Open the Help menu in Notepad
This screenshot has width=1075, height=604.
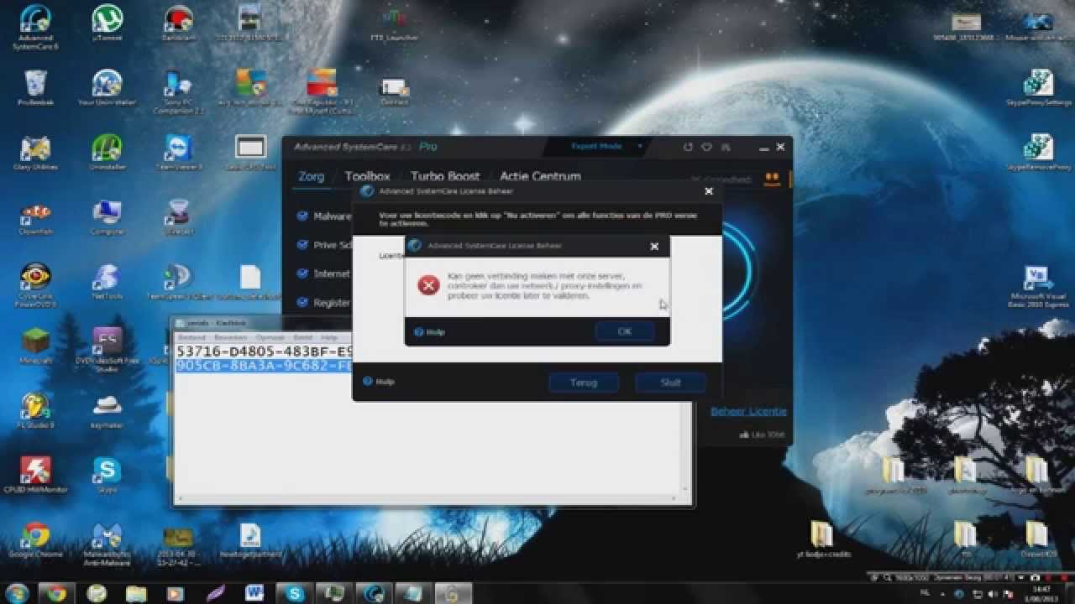coord(329,337)
